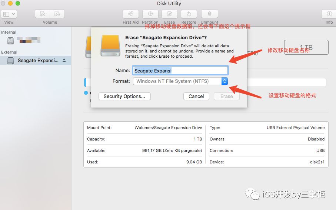The image size is (336, 210).
Task: Click USB External Physical Volume type text
Action: pyautogui.click(x=296, y=128)
